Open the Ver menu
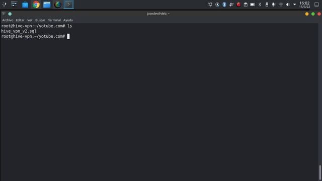This screenshot has height=181, width=322. coord(30,20)
